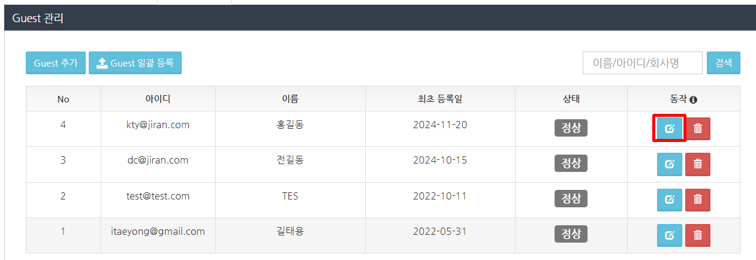The width and height of the screenshot is (756, 260).
Task: Delete guest kty@jiran.com with trash icon
Action: (698, 128)
